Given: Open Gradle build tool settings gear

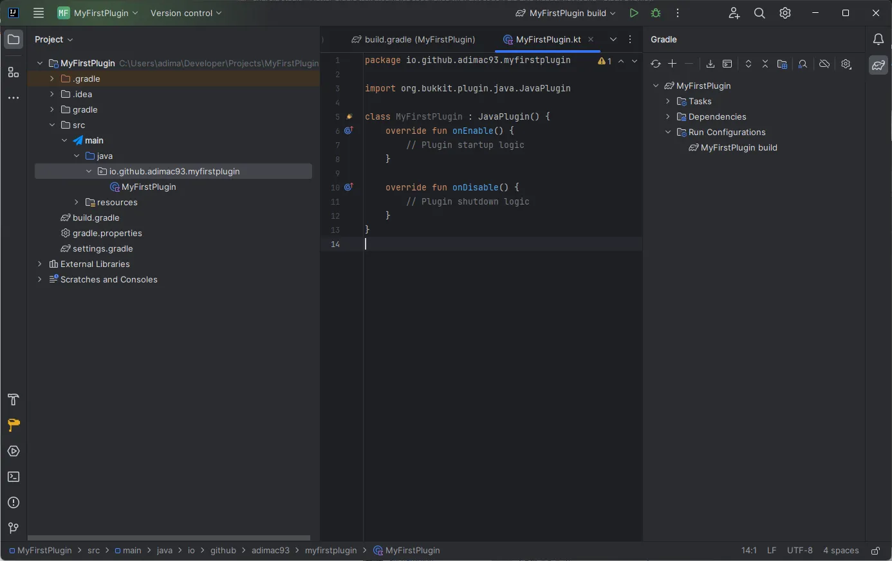Looking at the screenshot, I should (846, 64).
